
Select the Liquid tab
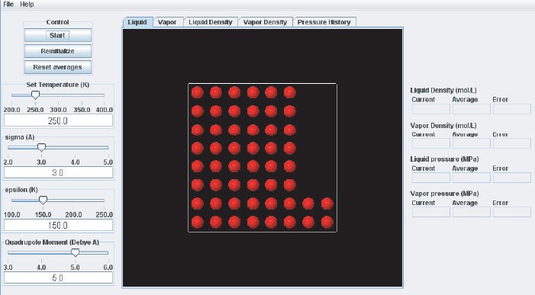point(137,22)
